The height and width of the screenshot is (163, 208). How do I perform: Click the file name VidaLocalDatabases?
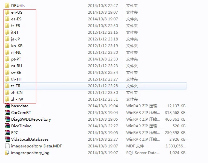(x=30, y=139)
